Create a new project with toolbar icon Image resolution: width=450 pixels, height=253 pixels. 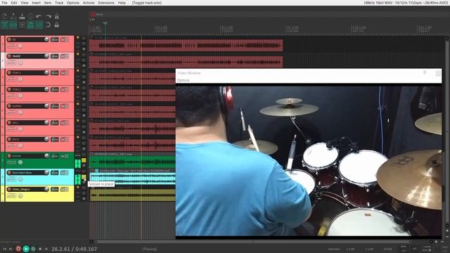point(5,16)
